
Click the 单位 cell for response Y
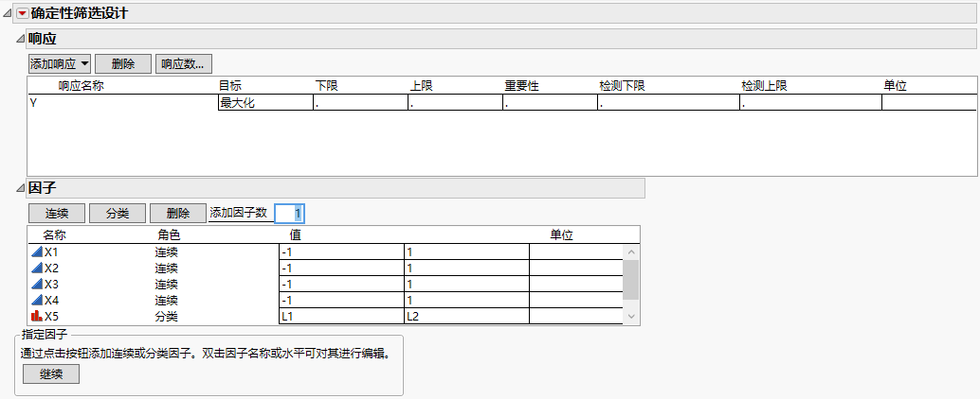929,103
